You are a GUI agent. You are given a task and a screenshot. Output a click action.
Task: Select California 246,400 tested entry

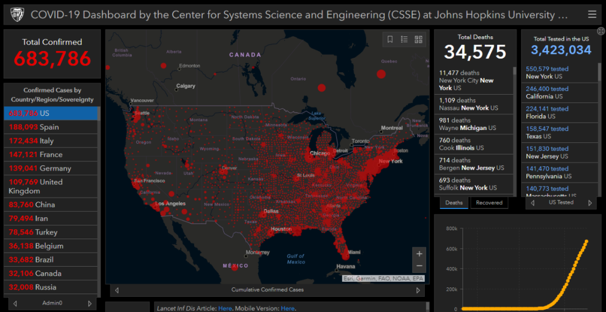point(559,92)
